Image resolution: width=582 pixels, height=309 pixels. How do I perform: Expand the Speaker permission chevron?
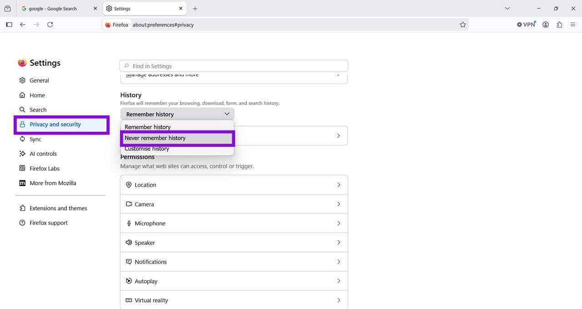(x=339, y=243)
